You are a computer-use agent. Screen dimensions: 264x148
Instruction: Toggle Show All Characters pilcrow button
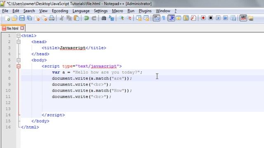click(x=164, y=18)
